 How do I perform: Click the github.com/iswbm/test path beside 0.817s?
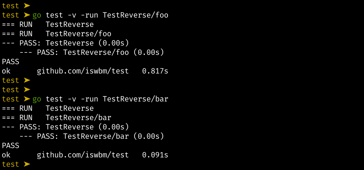(x=83, y=71)
